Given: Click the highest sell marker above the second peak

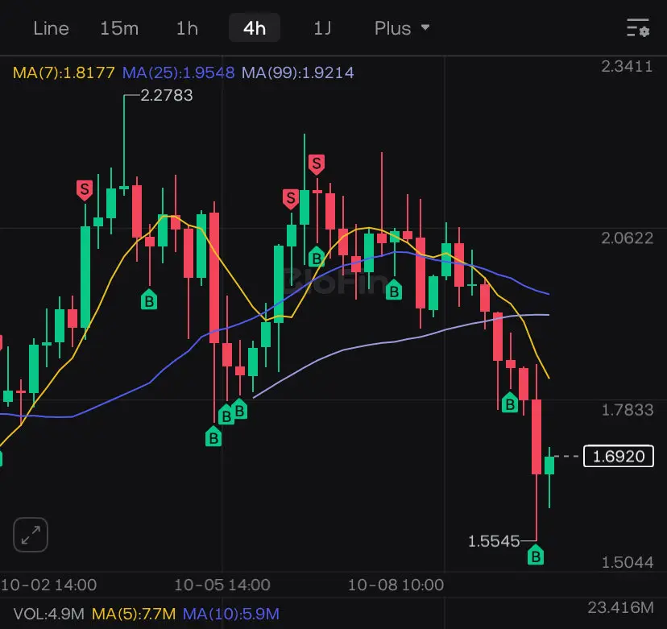Looking at the screenshot, I should pyautogui.click(x=317, y=164).
